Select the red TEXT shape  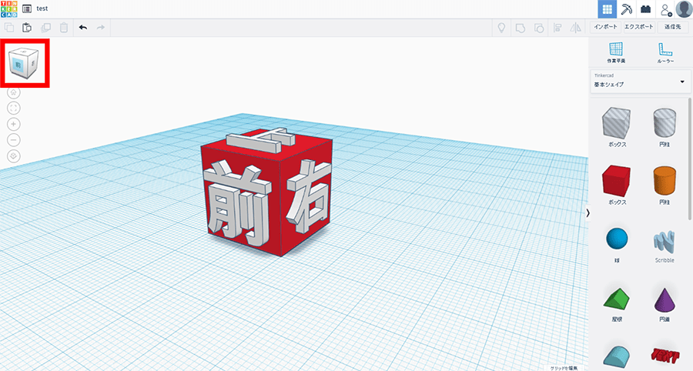(665, 356)
